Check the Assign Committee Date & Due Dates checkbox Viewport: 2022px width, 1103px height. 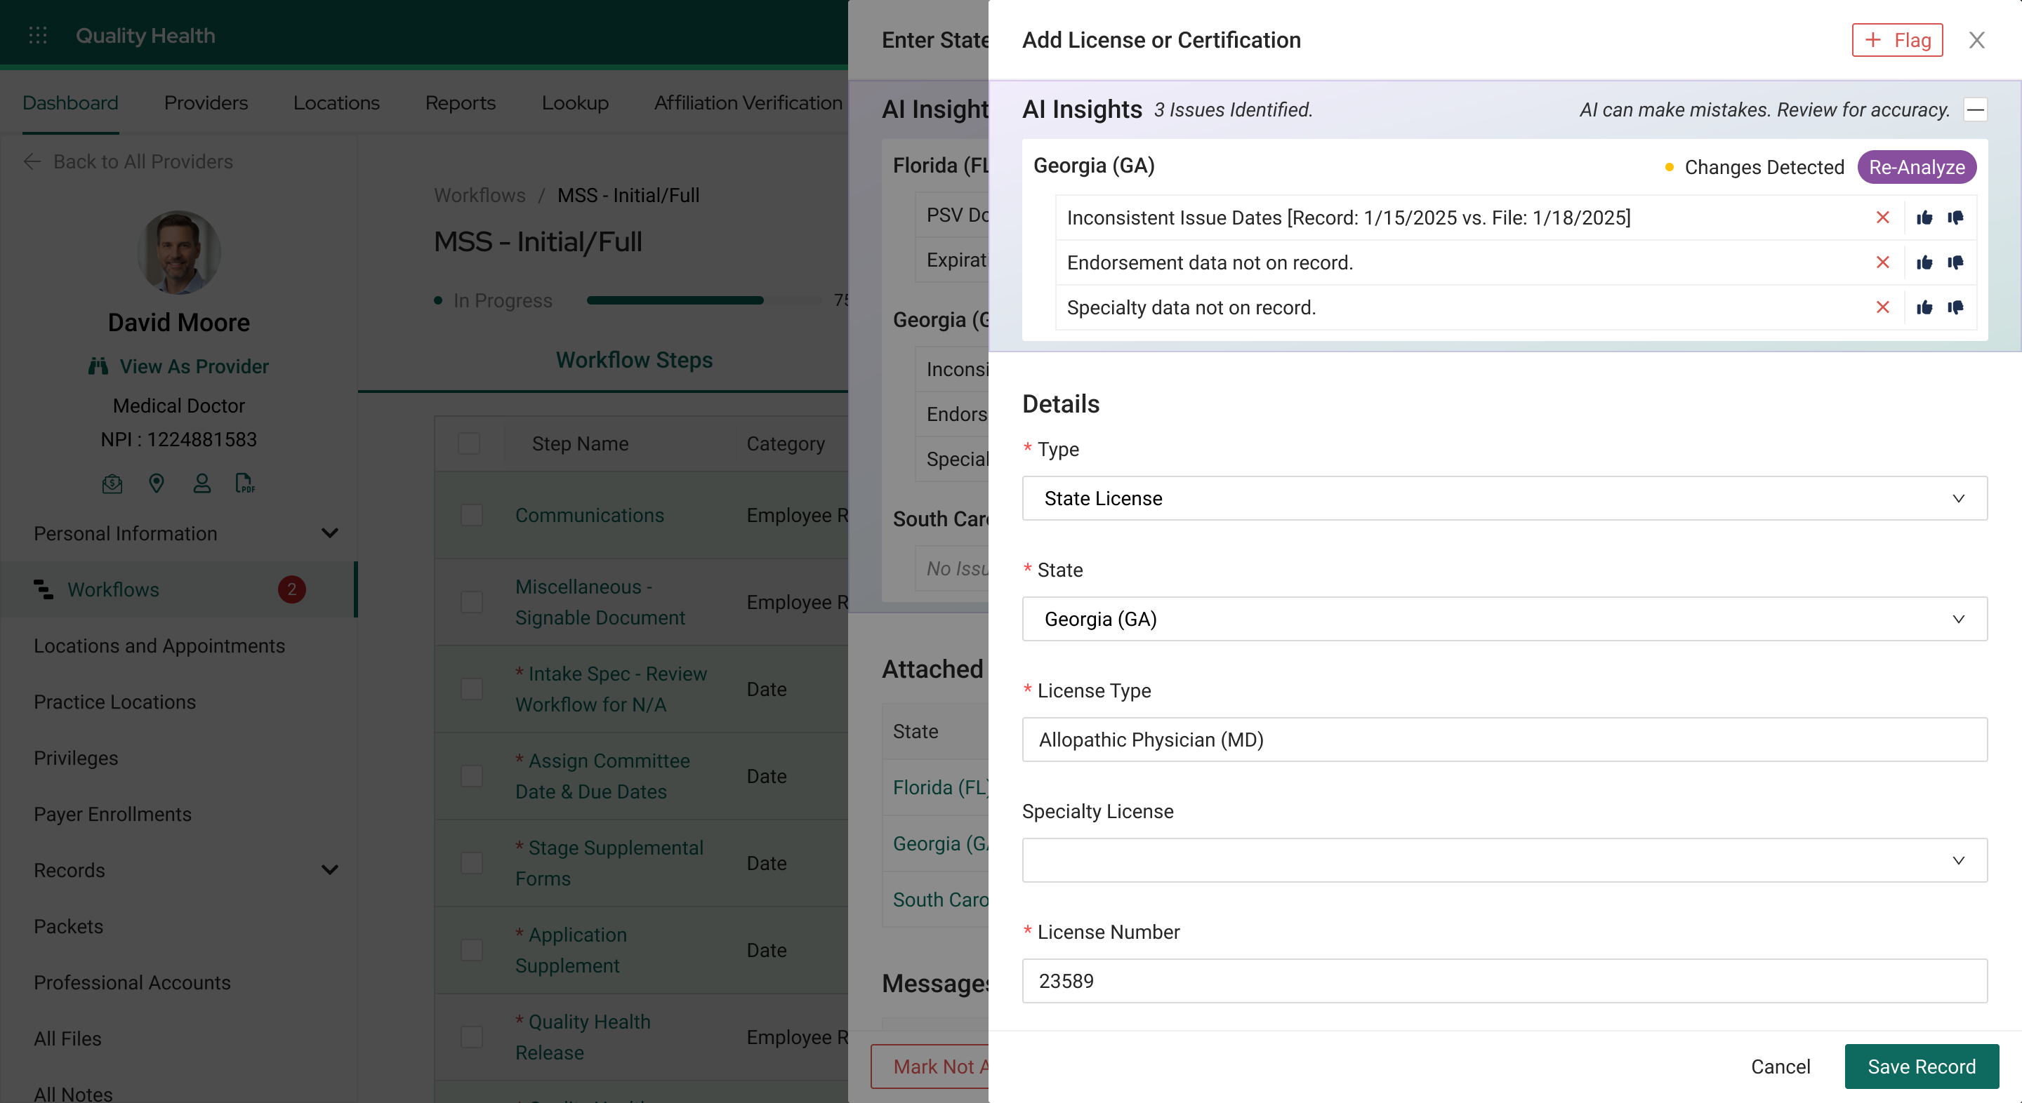pos(472,776)
